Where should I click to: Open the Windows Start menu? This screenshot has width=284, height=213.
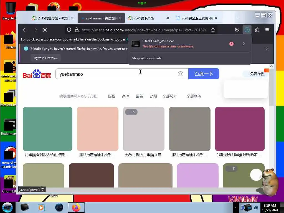coord(7,207)
